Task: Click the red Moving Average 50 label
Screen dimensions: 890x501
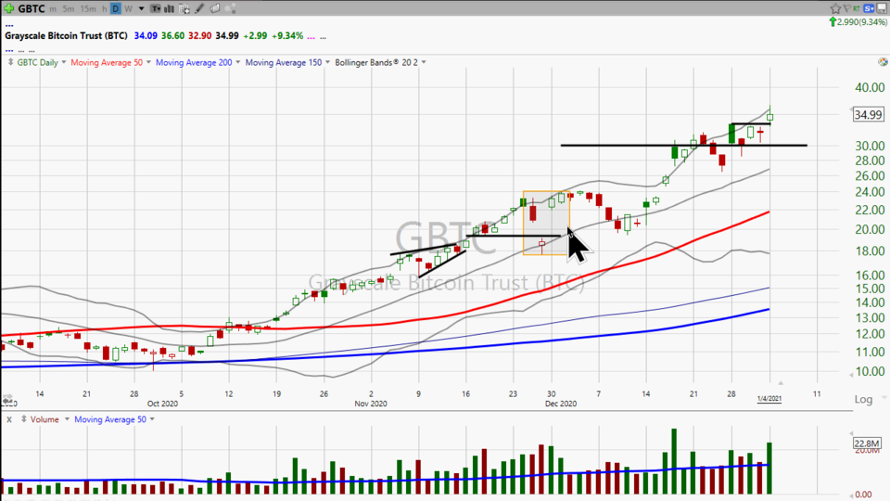Action: [x=107, y=62]
